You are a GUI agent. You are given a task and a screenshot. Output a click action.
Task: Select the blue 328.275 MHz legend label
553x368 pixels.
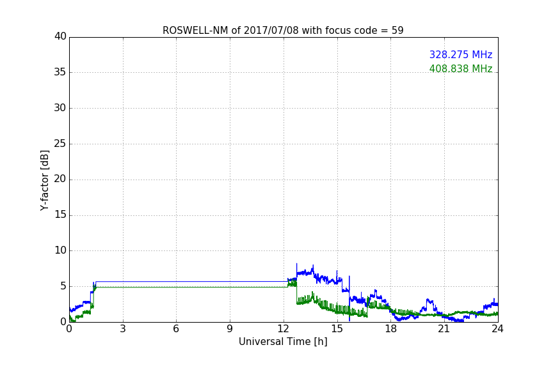pyautogui.click(x=461, y=54)
